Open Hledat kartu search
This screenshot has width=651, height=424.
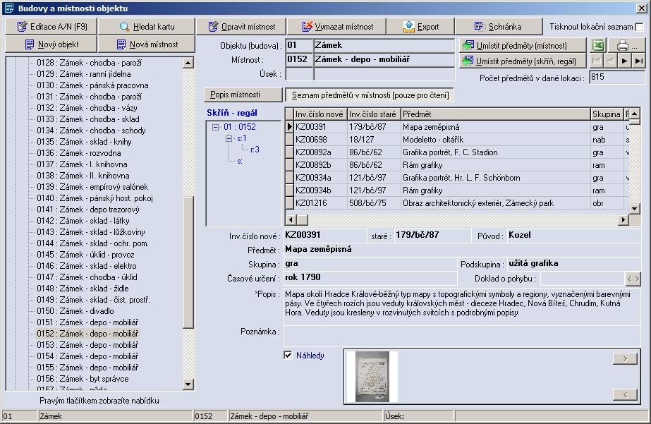146,27
